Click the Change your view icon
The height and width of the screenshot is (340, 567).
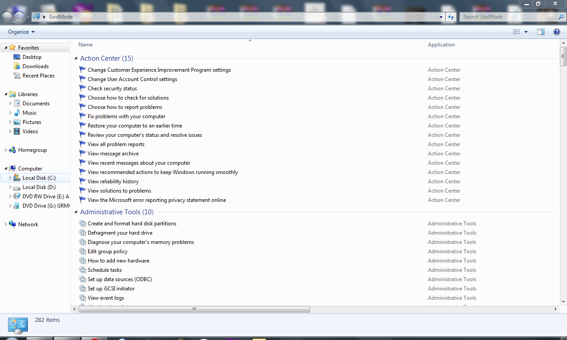(x=516, y=32)
